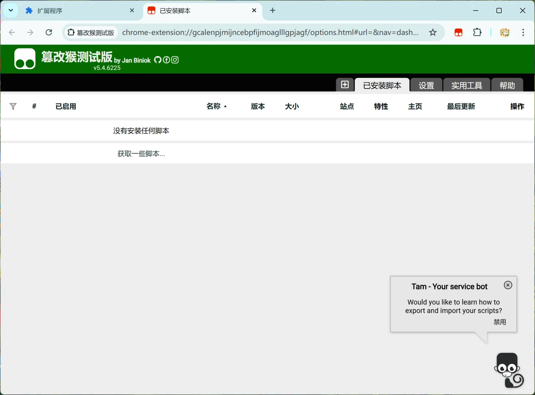Click the Tampermonkey logo in the green header
535x395 pixels.
24,59
